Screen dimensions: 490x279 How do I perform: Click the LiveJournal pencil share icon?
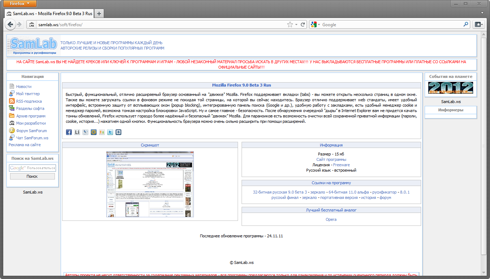coord(85,132)
